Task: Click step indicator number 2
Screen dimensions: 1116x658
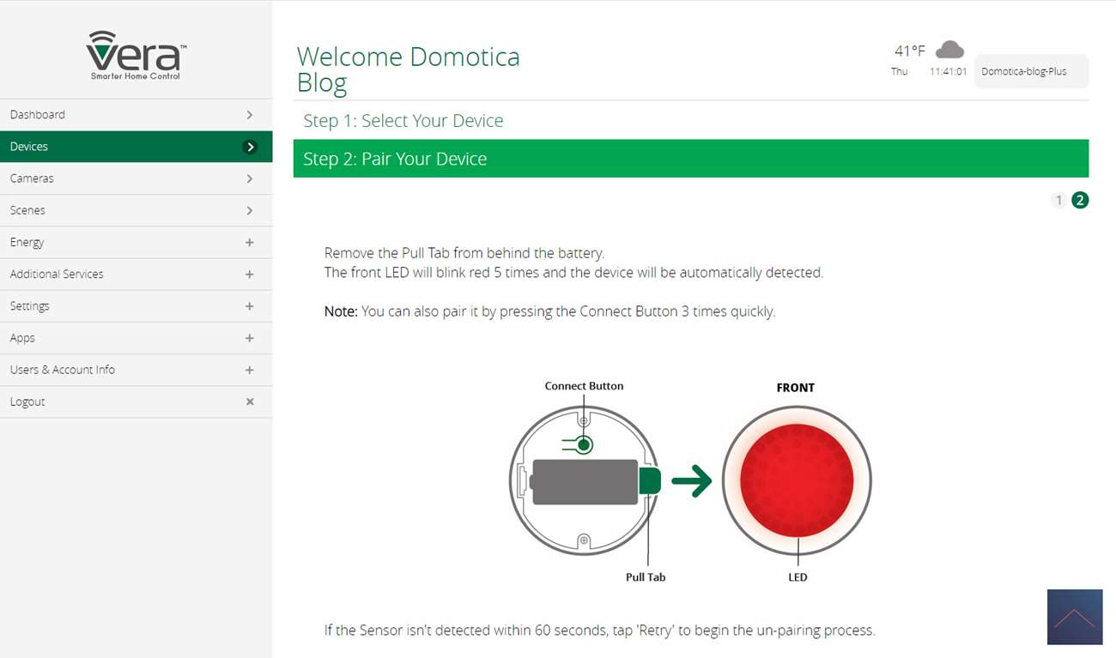Action: pyautogui.click(x=1080, y=200)
